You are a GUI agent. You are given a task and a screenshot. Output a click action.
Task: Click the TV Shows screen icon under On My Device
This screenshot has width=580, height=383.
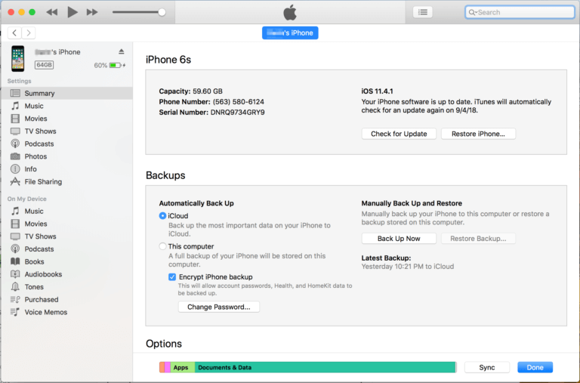click(15, 236)
